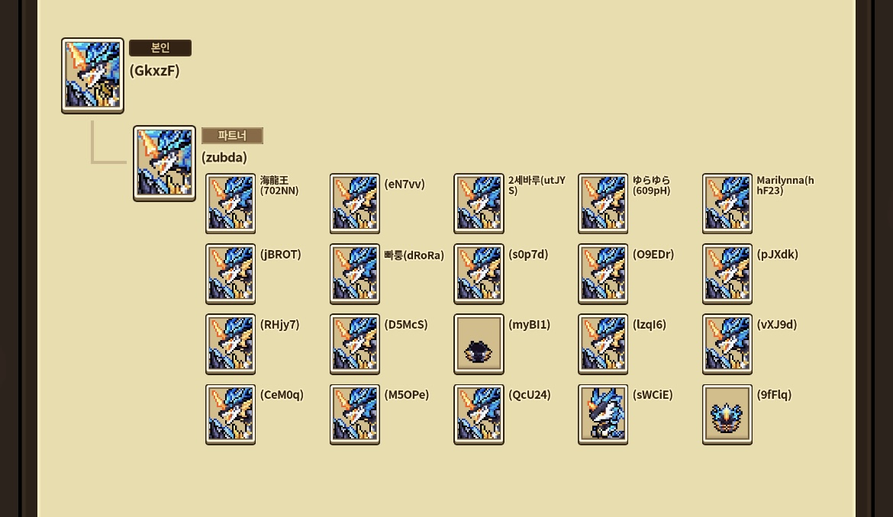Click the avatar card for 海龍王 (702NN)
This screenshot has width=893, height=517.
[x=230, y=204]
